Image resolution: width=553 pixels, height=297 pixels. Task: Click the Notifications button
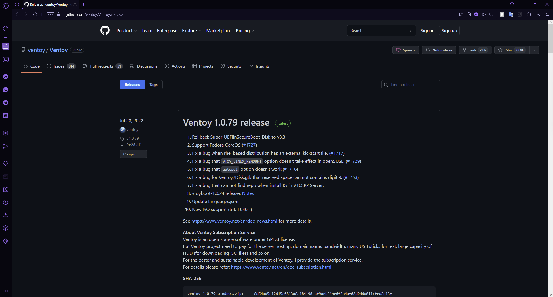[x=439, y=50]
